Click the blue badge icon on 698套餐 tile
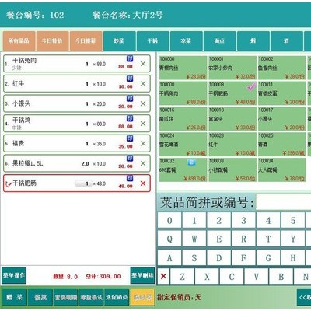The width and height of the screenshot is (311, 311). click(x=191, y=162)
